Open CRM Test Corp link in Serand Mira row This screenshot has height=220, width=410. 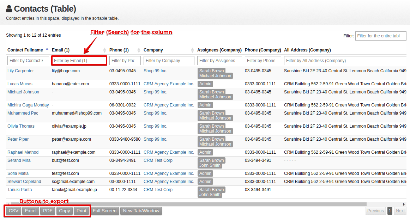[x=158, y=160]
